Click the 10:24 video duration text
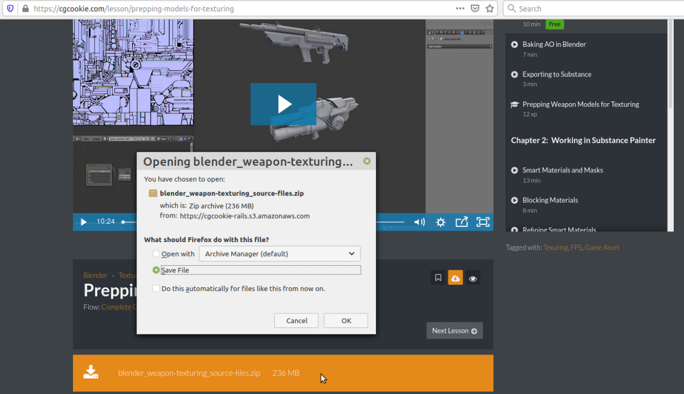Viewport: 684px width, 394px height. 106,222
